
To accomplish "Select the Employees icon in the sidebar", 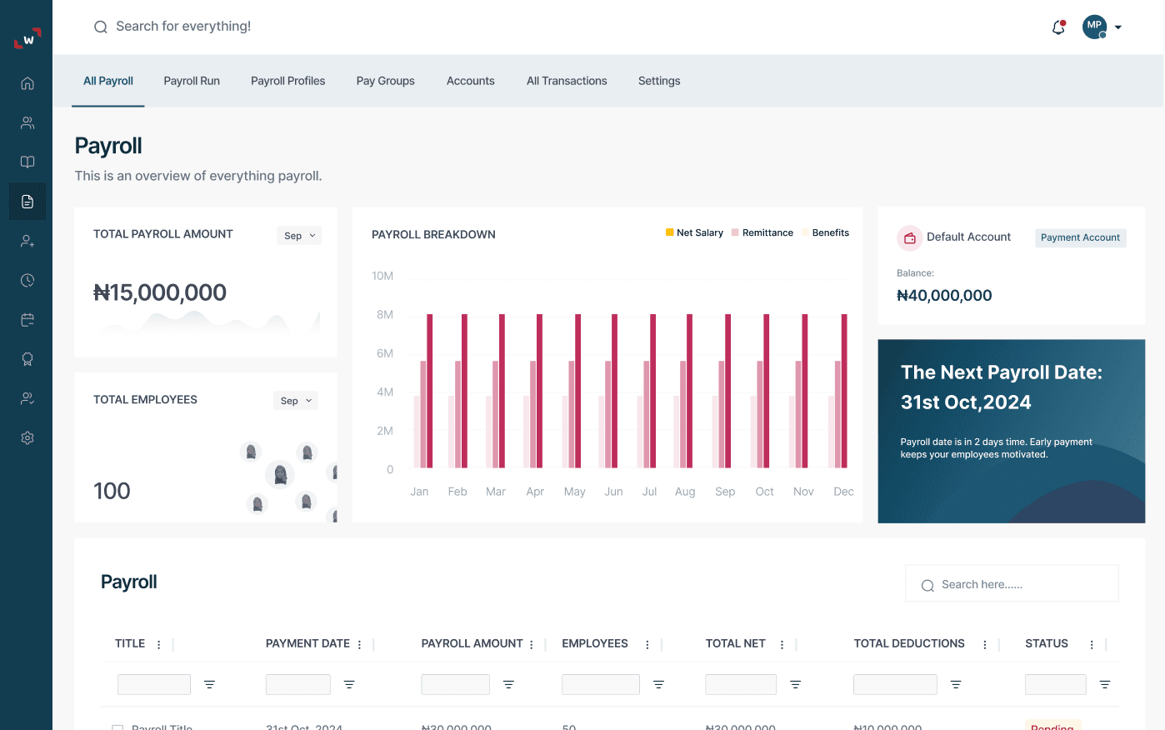I will [27, 122].
